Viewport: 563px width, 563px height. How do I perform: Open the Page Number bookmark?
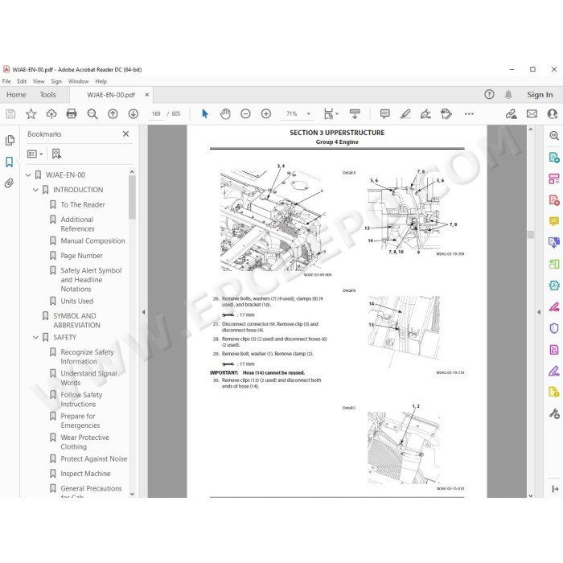(x=81, y=256)
